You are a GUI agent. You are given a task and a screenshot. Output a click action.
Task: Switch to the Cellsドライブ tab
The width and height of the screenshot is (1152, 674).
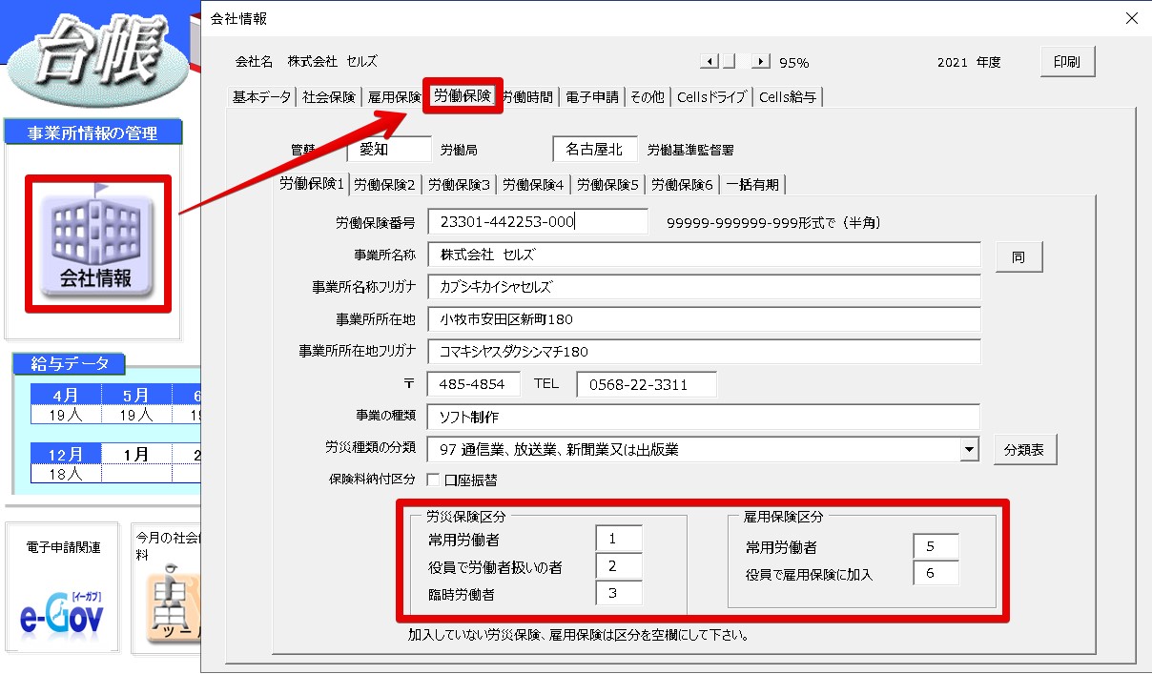(712, 96)
